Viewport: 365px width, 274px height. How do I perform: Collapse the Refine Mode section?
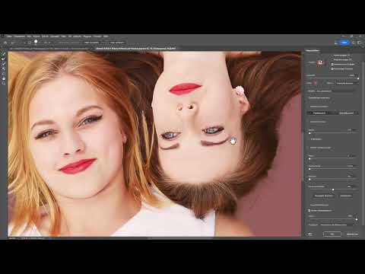308,107
